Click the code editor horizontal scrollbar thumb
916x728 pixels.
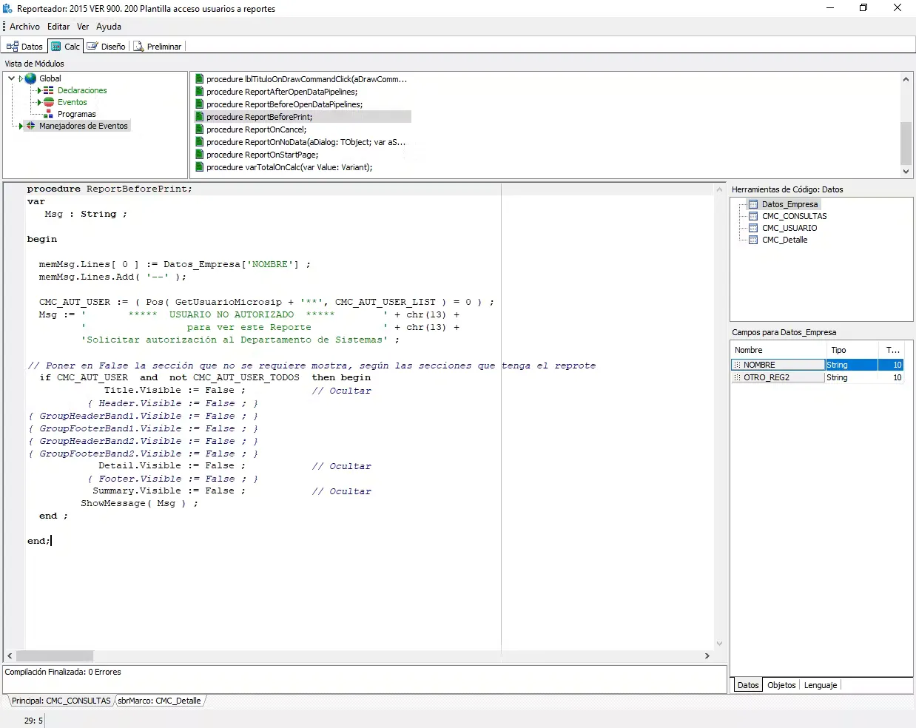click(55, 655)
